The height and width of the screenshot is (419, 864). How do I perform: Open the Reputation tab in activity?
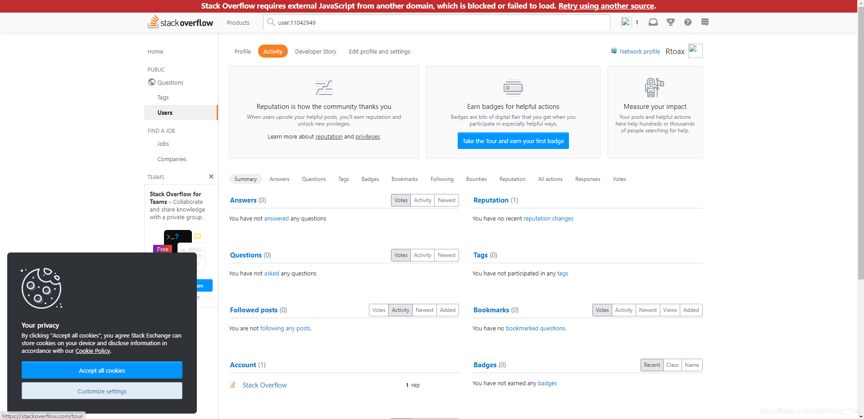point(512,179)
